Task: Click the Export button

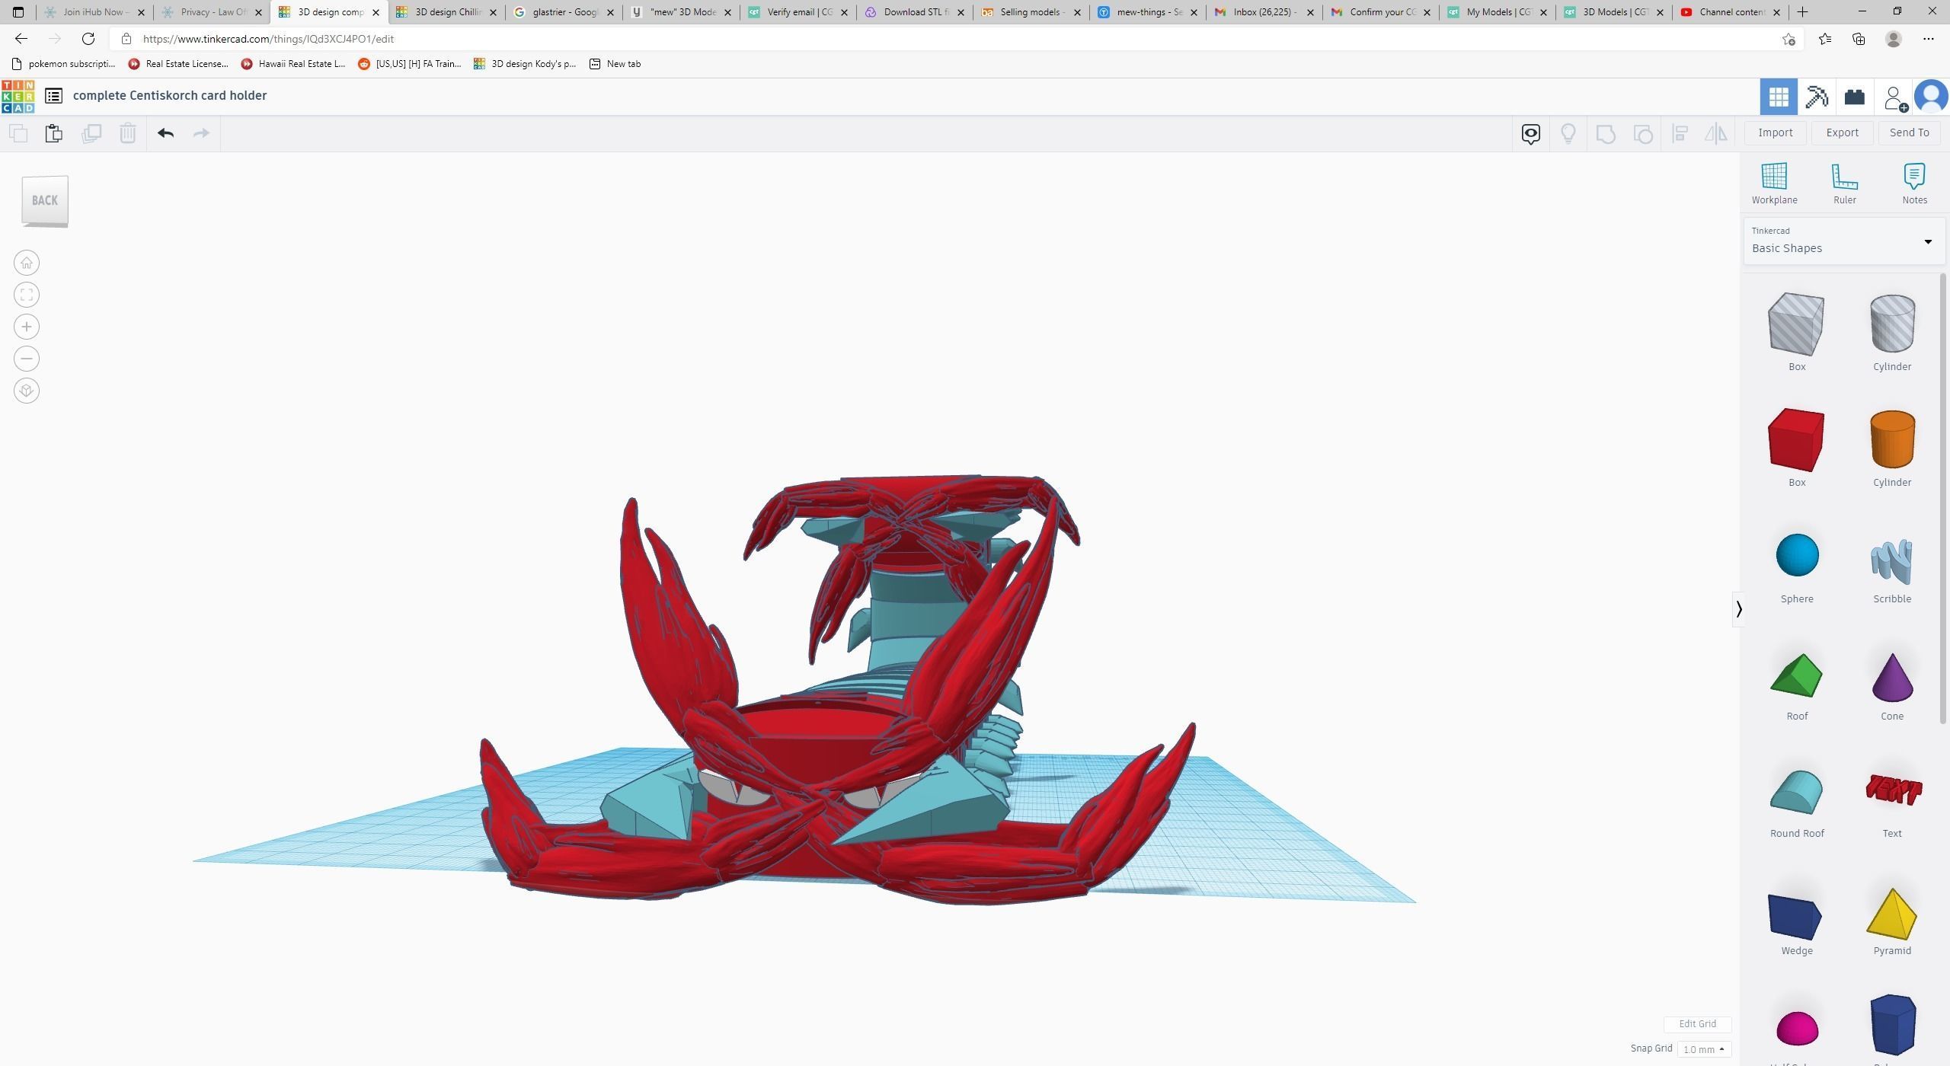Action: click(x=1842, y=132)
